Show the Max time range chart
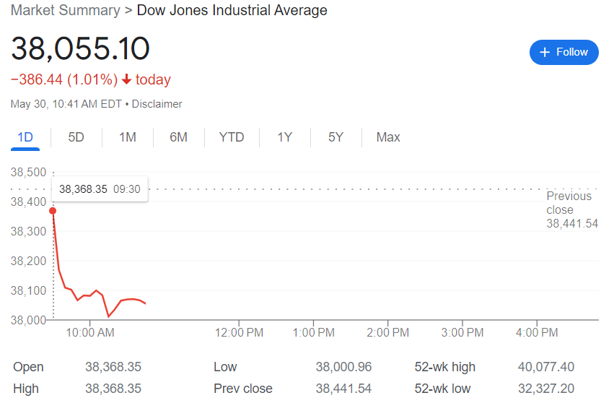This screenshot has height=411, width=614. (x=388, y=137)
